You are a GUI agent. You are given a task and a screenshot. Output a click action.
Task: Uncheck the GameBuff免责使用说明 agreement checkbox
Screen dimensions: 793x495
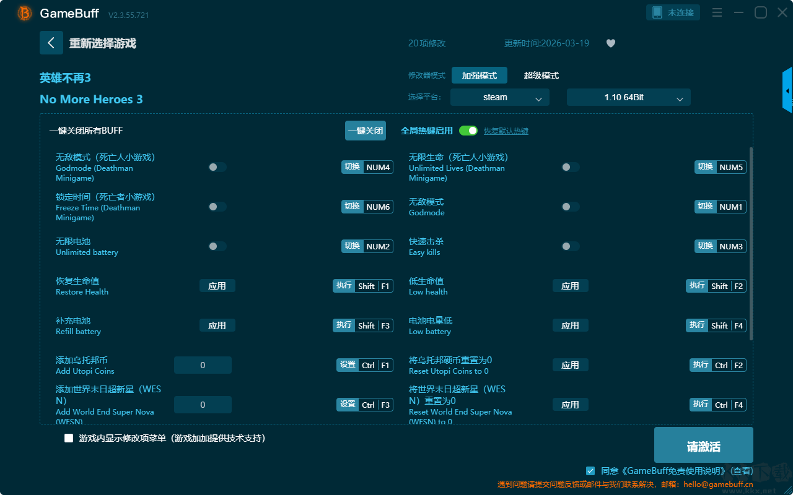point(590,471)
